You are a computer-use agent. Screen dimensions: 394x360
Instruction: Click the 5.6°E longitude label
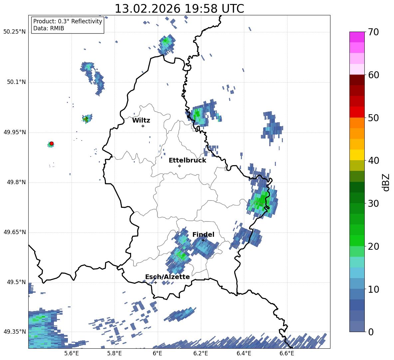pos(72,353)
